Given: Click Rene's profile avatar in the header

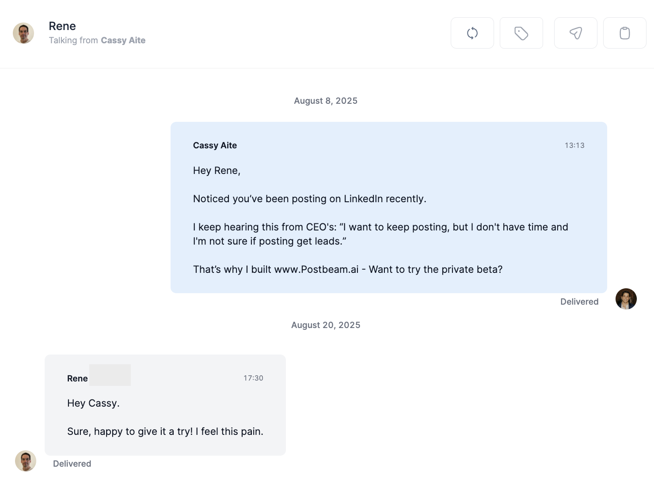Looking at the screenshot, I should [23, 33].
